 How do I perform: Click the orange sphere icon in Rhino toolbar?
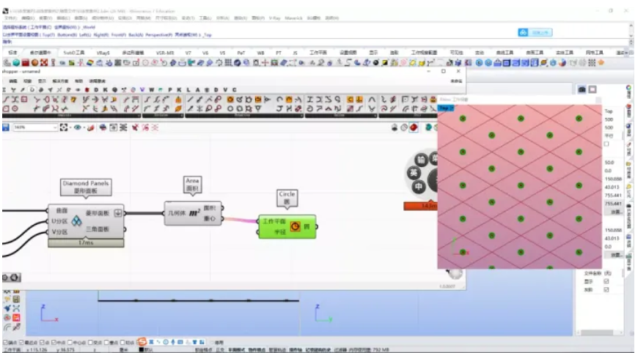click(x=34, y=63)
